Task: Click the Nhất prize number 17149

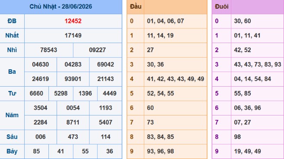Action: [73, 36]
